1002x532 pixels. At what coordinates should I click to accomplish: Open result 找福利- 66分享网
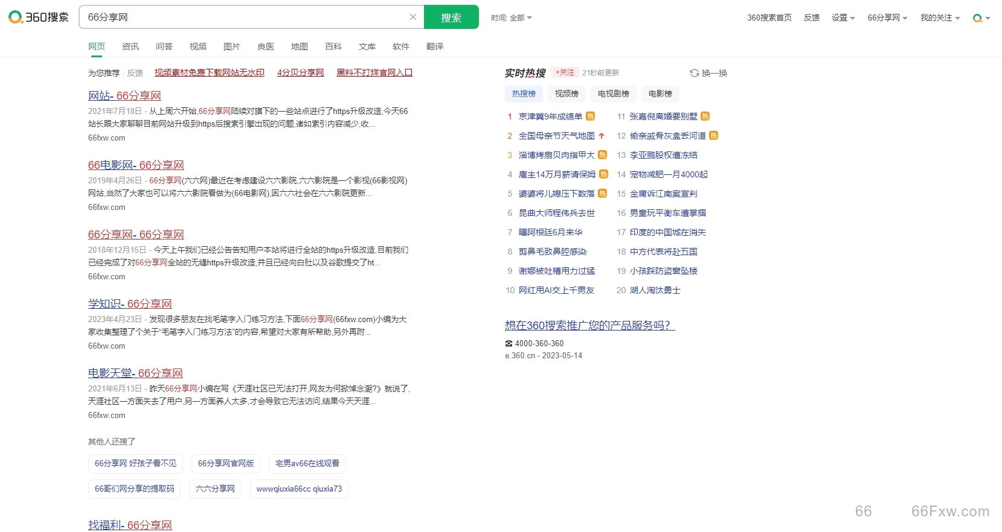click(130, 525)
